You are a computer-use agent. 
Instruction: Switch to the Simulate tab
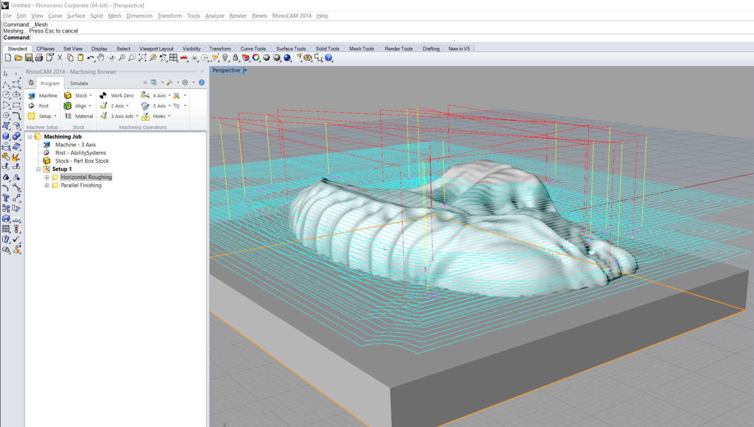pyautogui.click(x=79, y=83)
